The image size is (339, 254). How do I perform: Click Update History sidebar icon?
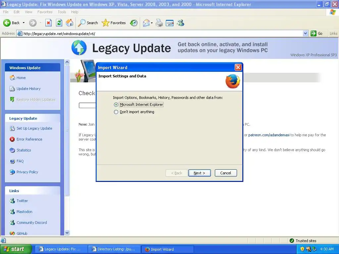(x=12, y=89)
